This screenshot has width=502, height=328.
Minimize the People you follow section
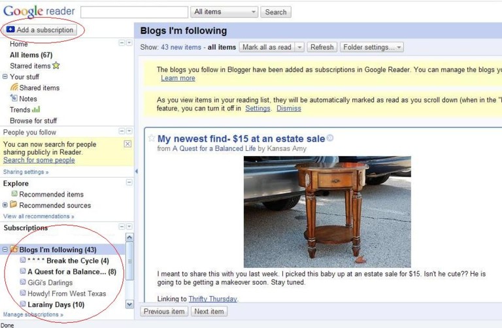point(122,131)
